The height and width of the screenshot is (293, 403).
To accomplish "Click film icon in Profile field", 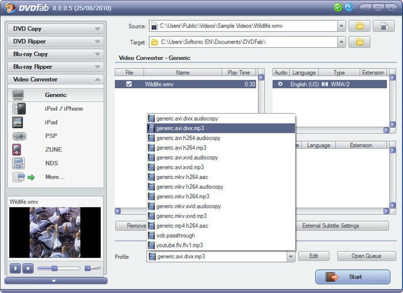I will pyautogui.click(x=153, y=257).
